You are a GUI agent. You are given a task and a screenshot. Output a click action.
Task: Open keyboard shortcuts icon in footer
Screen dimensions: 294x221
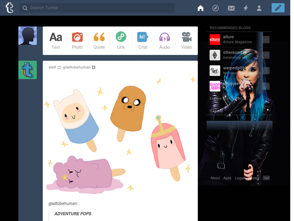pos(266,178)
